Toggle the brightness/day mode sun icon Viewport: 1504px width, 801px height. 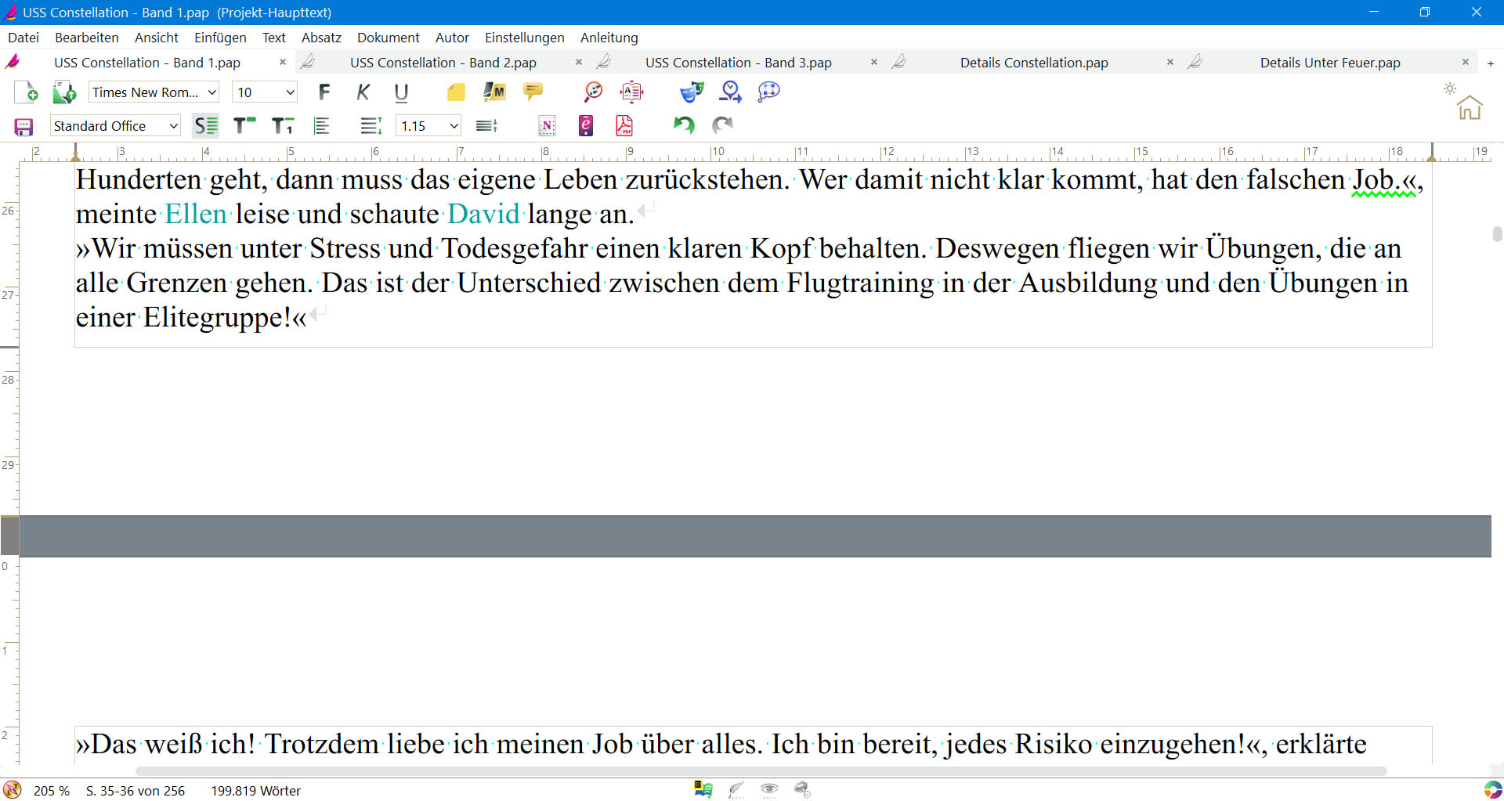1450,88
